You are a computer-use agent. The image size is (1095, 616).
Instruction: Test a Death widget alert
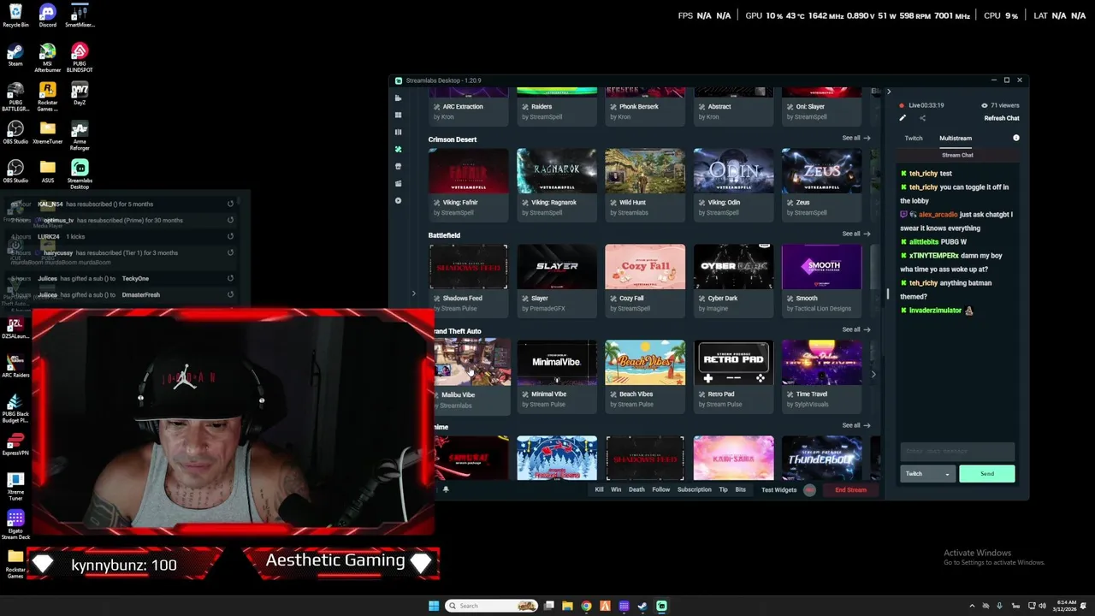click(636, 489)
